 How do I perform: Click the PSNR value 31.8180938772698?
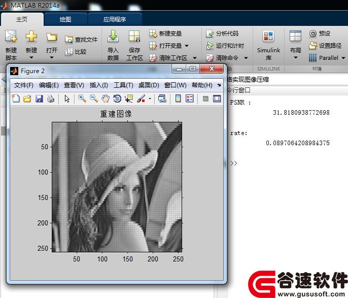(x=301, y=113)
